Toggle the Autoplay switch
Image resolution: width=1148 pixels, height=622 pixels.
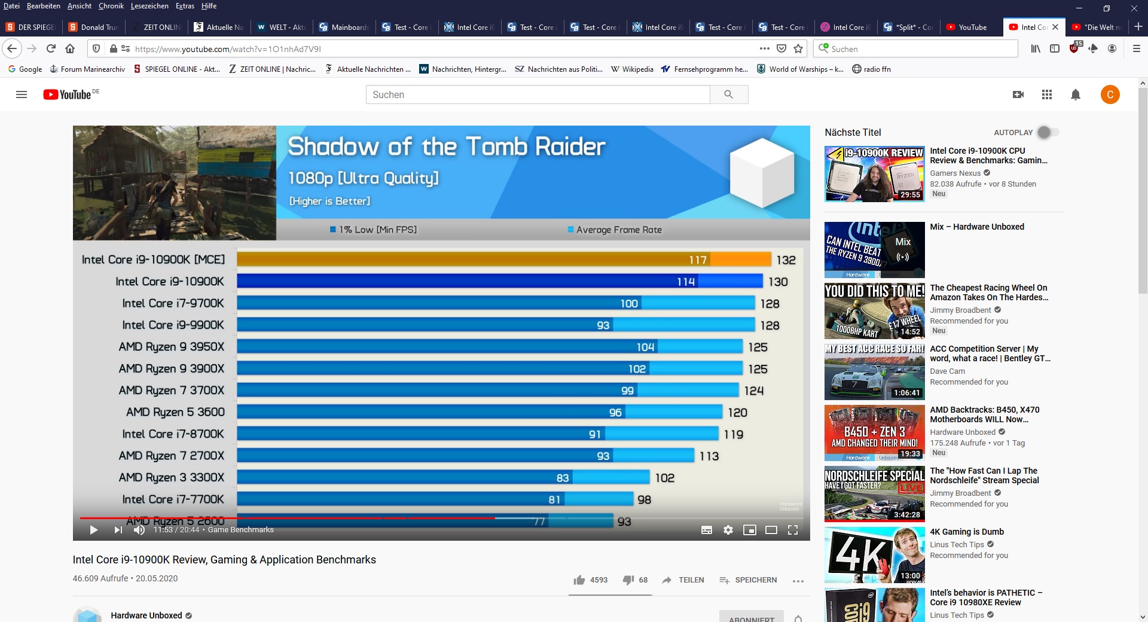(1048, 132)
